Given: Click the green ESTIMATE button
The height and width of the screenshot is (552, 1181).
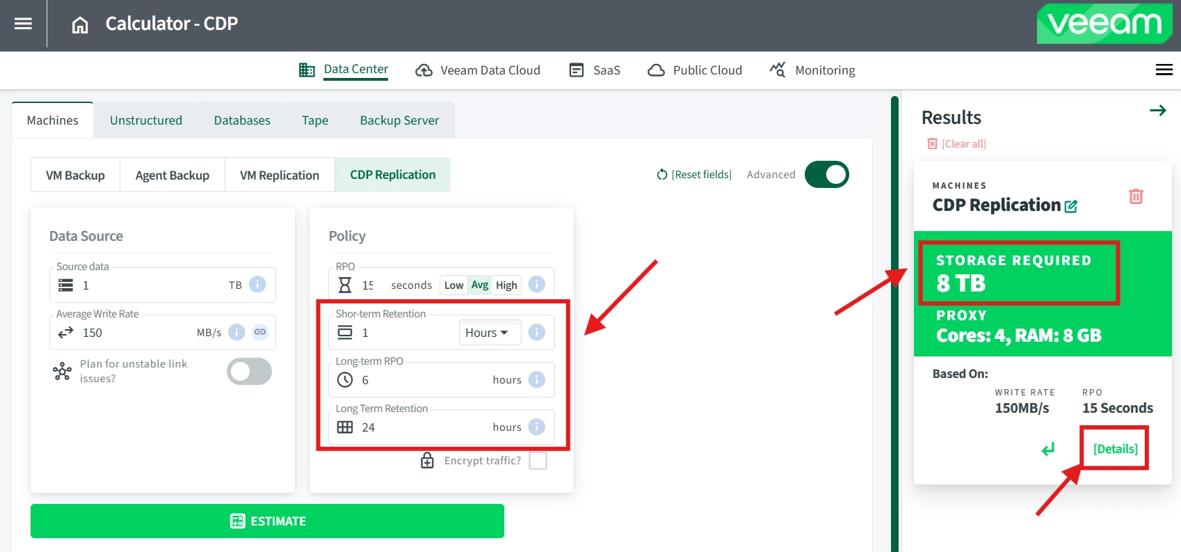Looking at the screenshot, I should click(x=267, y=521).
